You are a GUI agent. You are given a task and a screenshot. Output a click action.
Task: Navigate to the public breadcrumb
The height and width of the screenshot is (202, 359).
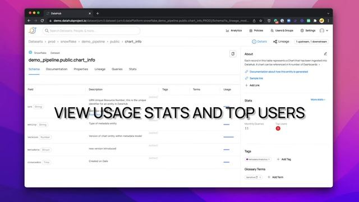(x=114, y=42)
